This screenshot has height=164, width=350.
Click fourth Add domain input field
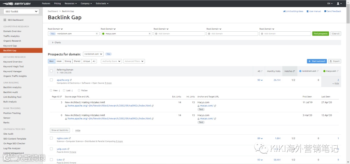232,34
